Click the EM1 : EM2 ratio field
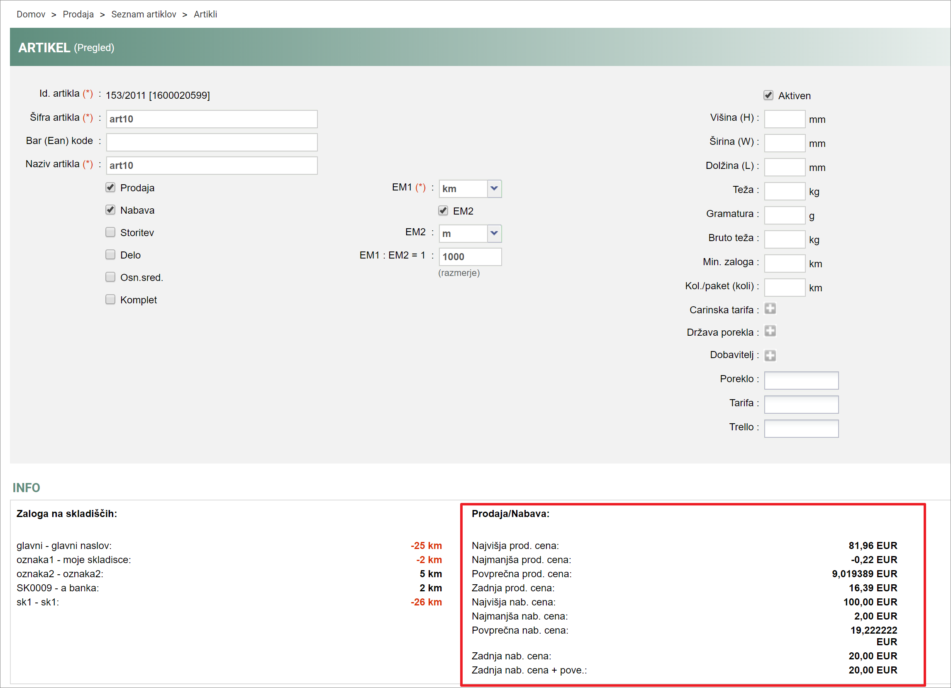This screenshot has width=951, height=688. [x=470, y=256]
